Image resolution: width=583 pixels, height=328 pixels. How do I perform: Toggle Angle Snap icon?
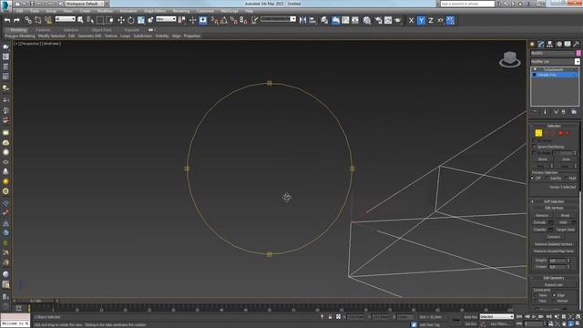point(224,20)
